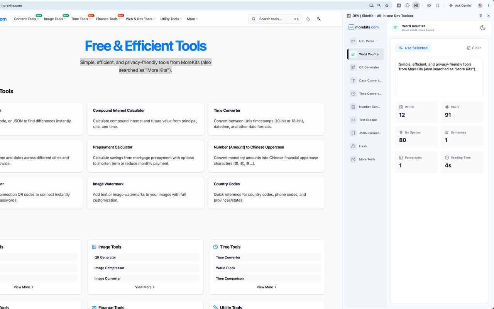
Task: Open World Clock under Time Tools
Action: point(267,268)
